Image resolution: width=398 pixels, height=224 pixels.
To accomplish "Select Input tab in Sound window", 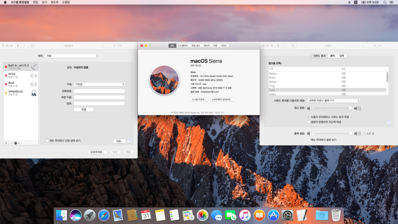I will pyautogui.click(x=342, y=56).
